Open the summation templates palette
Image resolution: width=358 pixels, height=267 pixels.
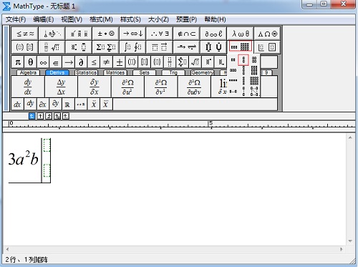pos(106,47)
